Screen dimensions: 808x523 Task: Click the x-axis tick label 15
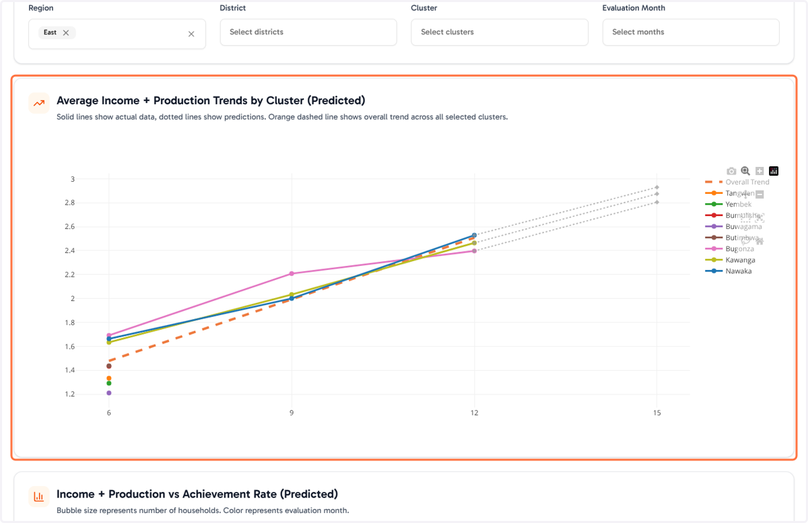coord(656,413)
